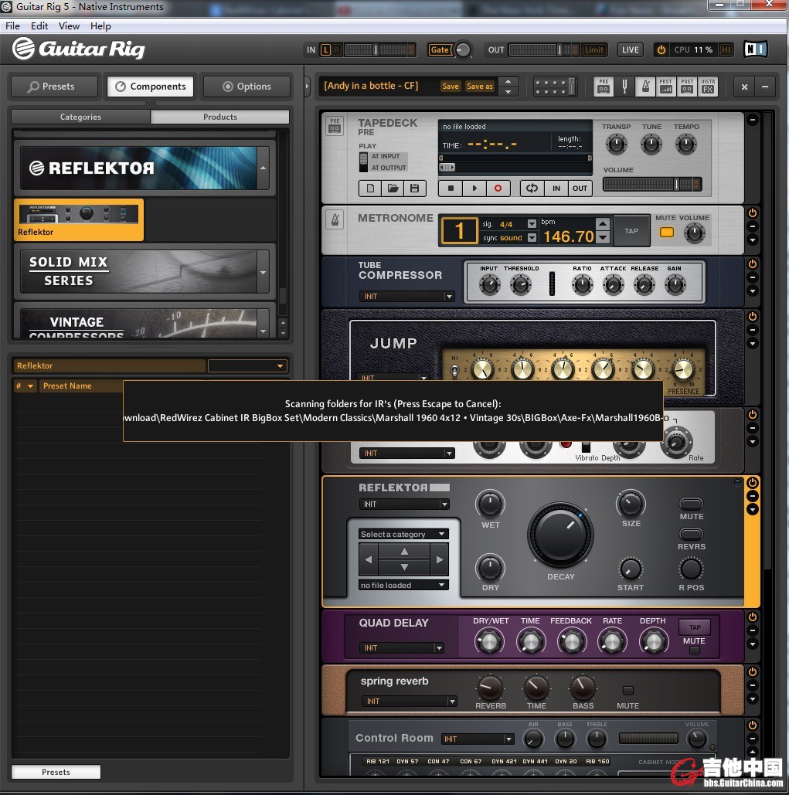Click the Tapedeck new file icon

[371, 188]
